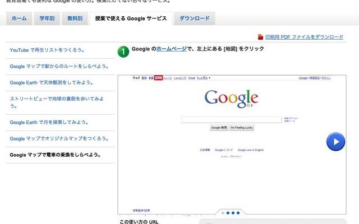
Task: Click Google.com in English in the screenshot
Action: [251, 150]
